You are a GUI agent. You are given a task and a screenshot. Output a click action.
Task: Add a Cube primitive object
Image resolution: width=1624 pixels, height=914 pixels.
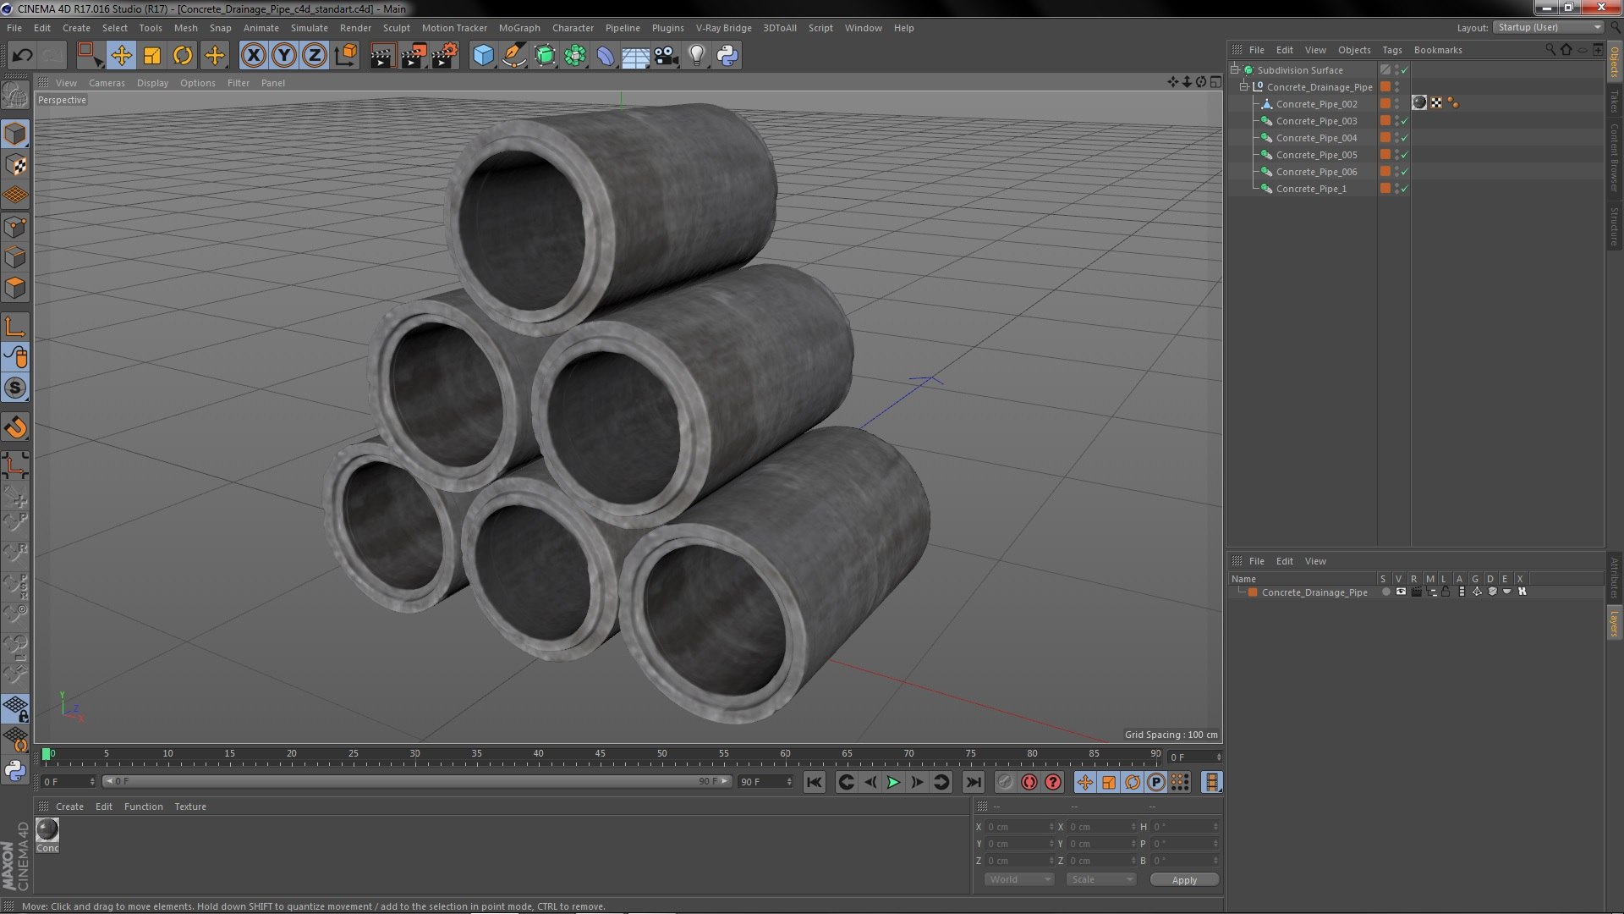point(483,56)
